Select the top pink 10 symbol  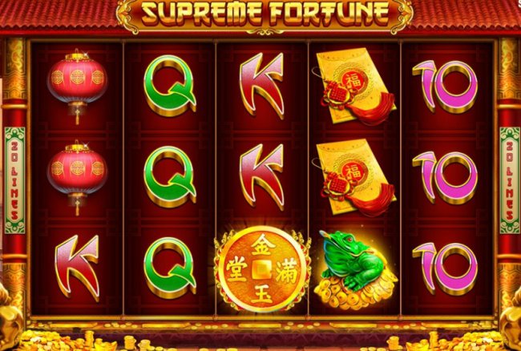tap(445, 87)
